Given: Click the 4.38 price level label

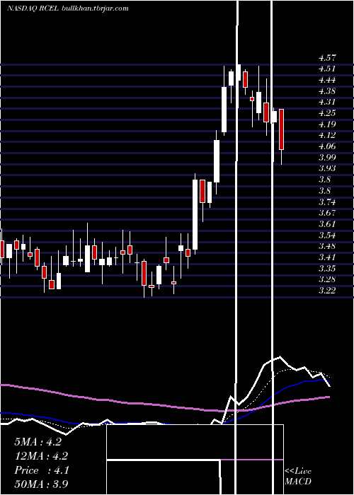Looking at the screenshot, I should [327, 91].
